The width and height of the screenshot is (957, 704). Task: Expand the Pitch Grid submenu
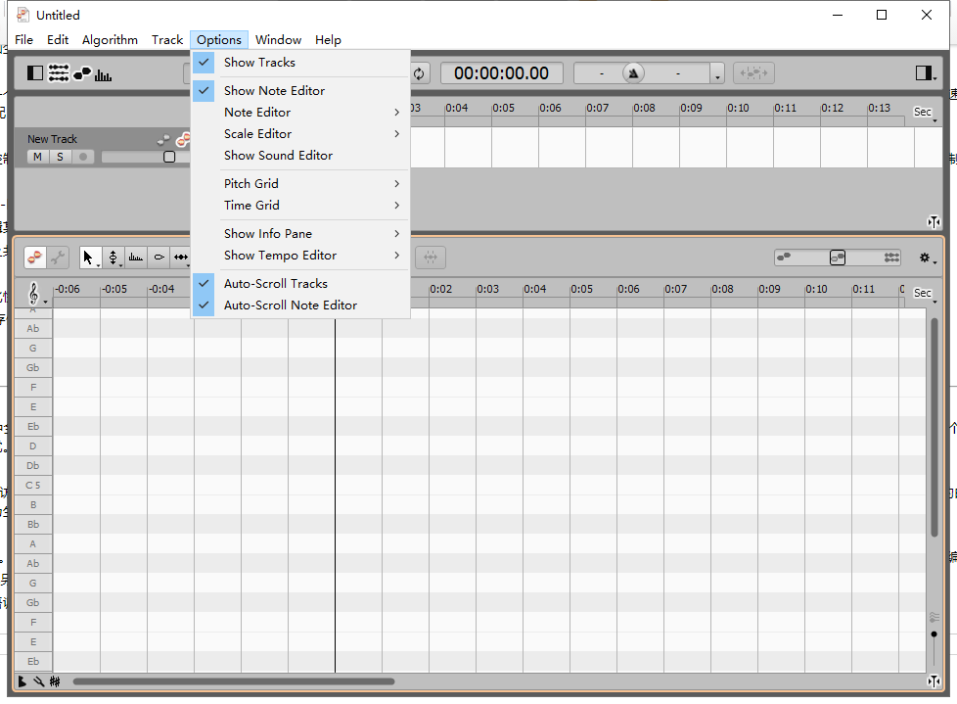coord(300,184)
